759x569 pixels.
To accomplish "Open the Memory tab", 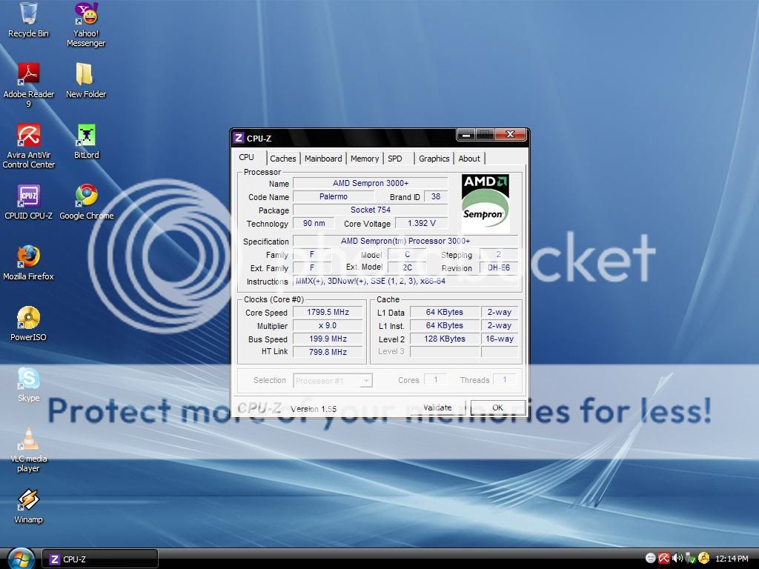I will 365,159.
